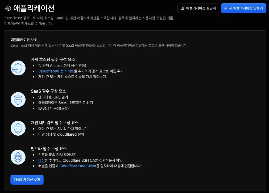Click the description under 애플리케이션 보호 title

point(99,45)
